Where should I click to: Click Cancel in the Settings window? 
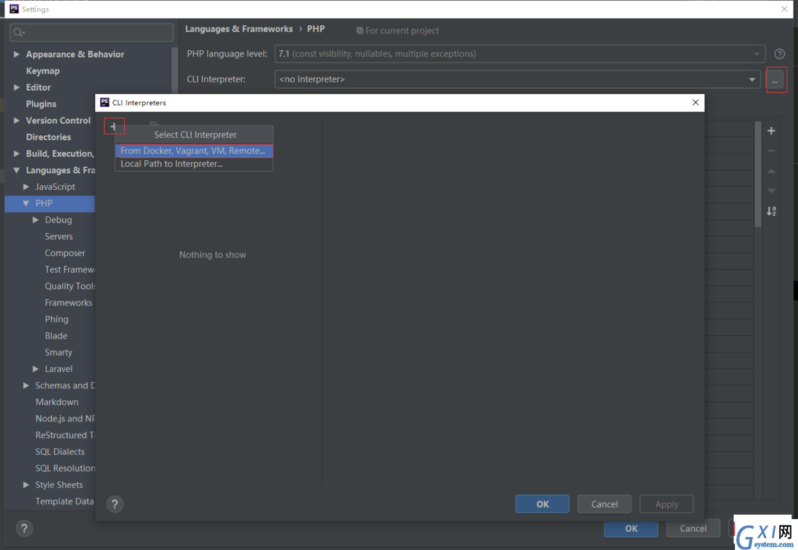693,529
